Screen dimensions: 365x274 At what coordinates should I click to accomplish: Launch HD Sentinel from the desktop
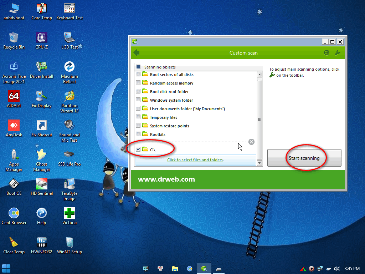click(42, 187)
